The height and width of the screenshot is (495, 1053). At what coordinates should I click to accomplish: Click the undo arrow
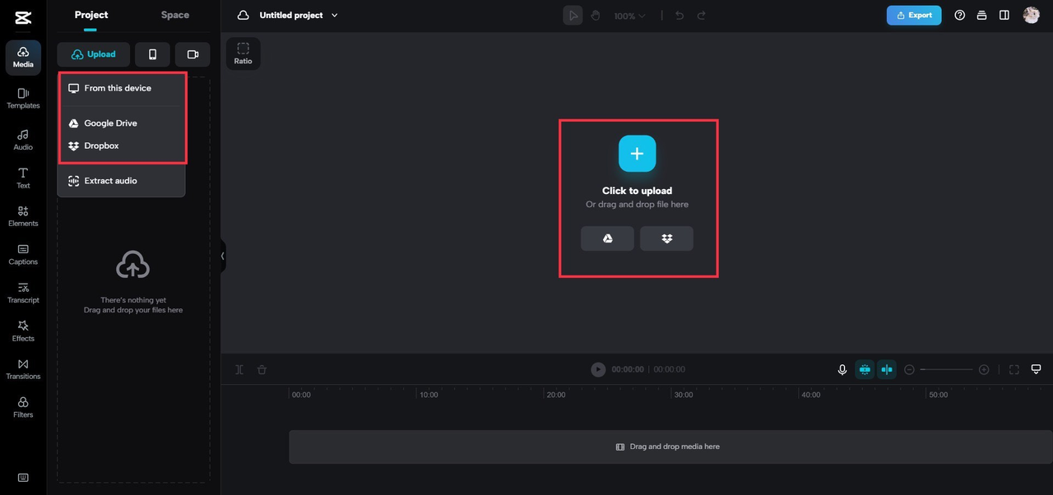click(680, 16)
